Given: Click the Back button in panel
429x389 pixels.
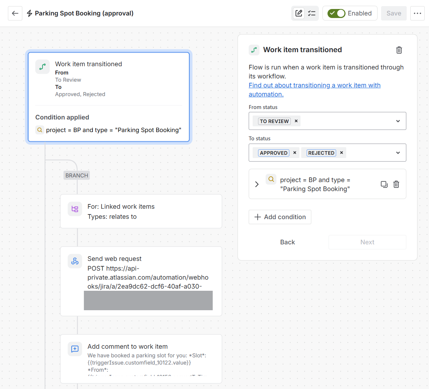Looking at the screenshot, I should [287, 242].
